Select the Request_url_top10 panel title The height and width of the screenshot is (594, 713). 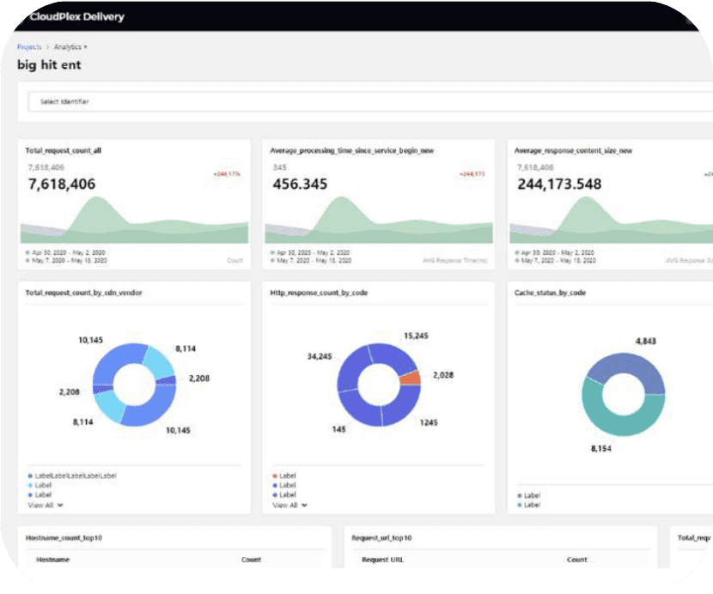pos(381,537)
